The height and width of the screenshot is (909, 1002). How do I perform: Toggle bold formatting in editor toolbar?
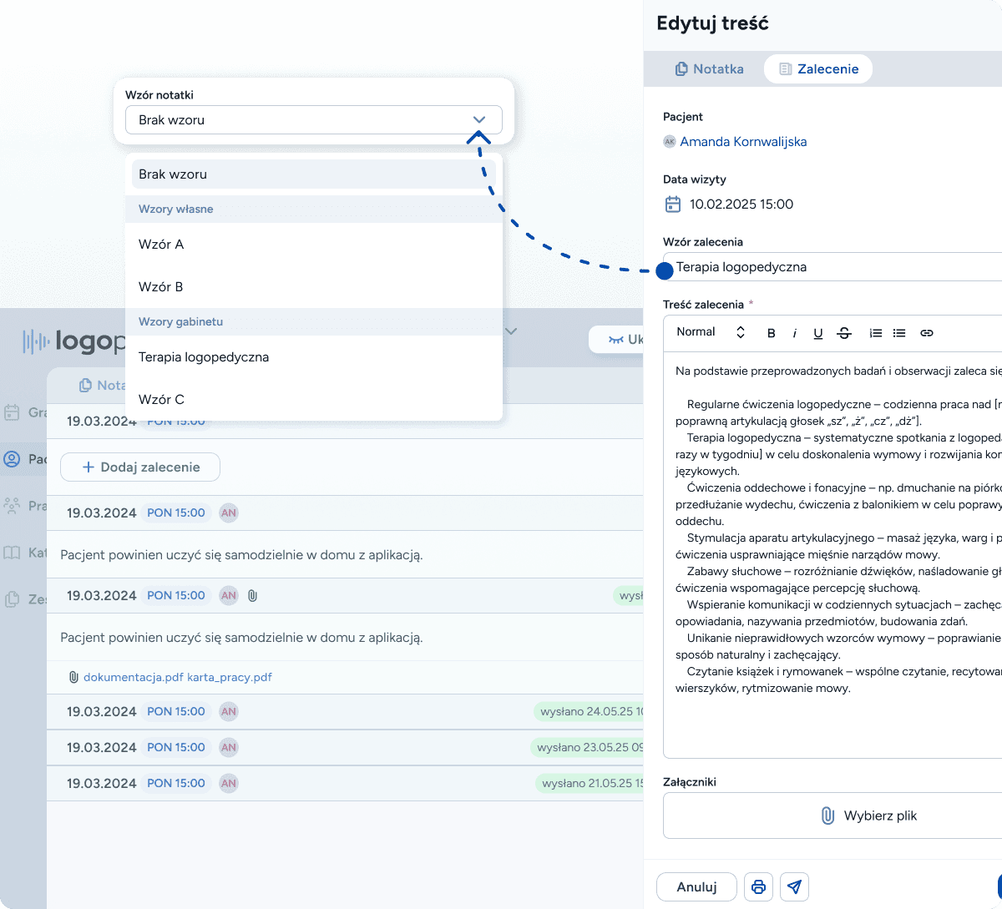[x=772, y=333]
